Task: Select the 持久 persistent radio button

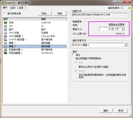Action: (76, 63)
